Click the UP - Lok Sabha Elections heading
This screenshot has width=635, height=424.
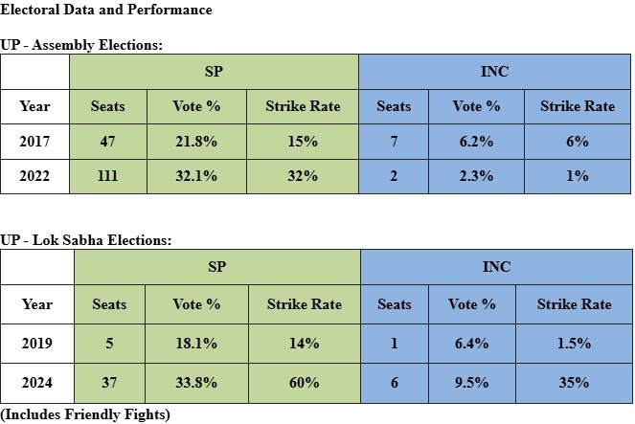coord(86,240)
